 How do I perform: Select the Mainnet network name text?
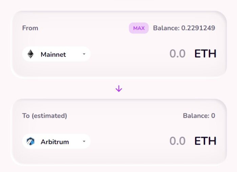pyautogui.click(x=53, y=55)
